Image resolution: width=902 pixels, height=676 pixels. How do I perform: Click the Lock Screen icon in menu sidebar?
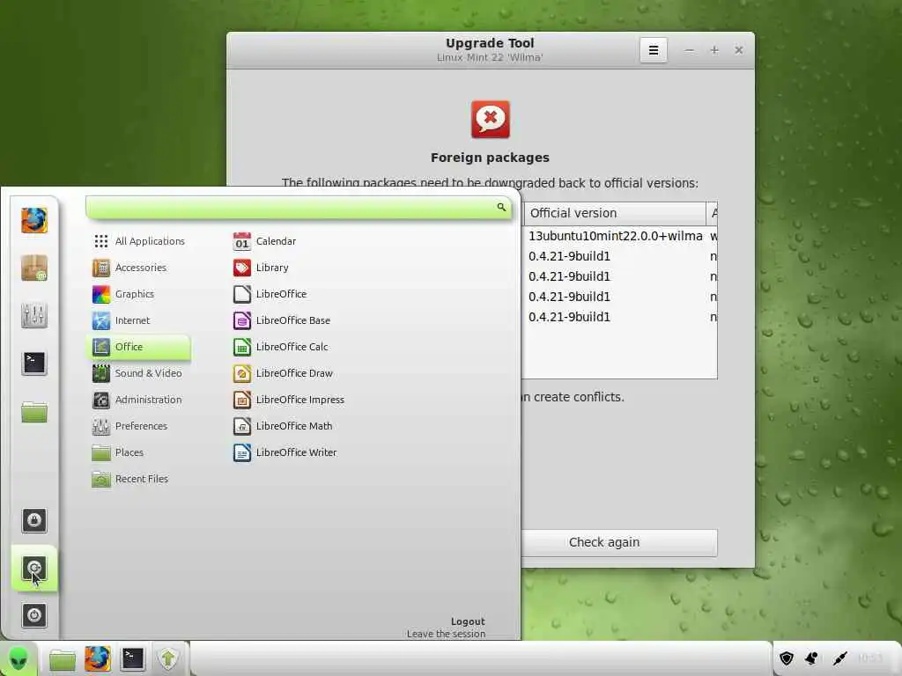pyautogui.click(x=34, y=521)
